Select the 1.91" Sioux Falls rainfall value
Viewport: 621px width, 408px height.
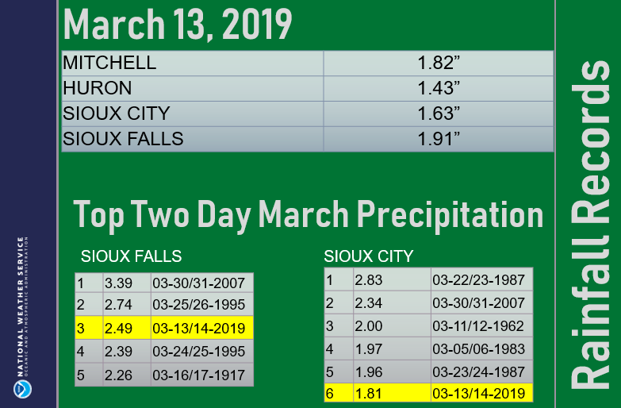tap(439, 139)
